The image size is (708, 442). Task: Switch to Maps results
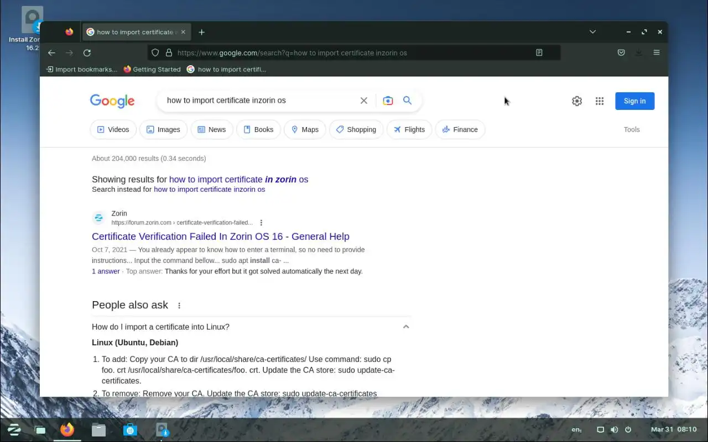coord(305,129)
